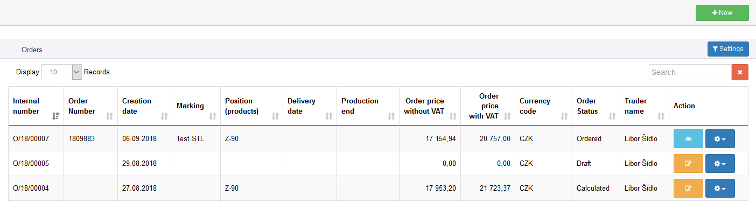Expand the gear menu for order O/18/00007

(720, 139)
